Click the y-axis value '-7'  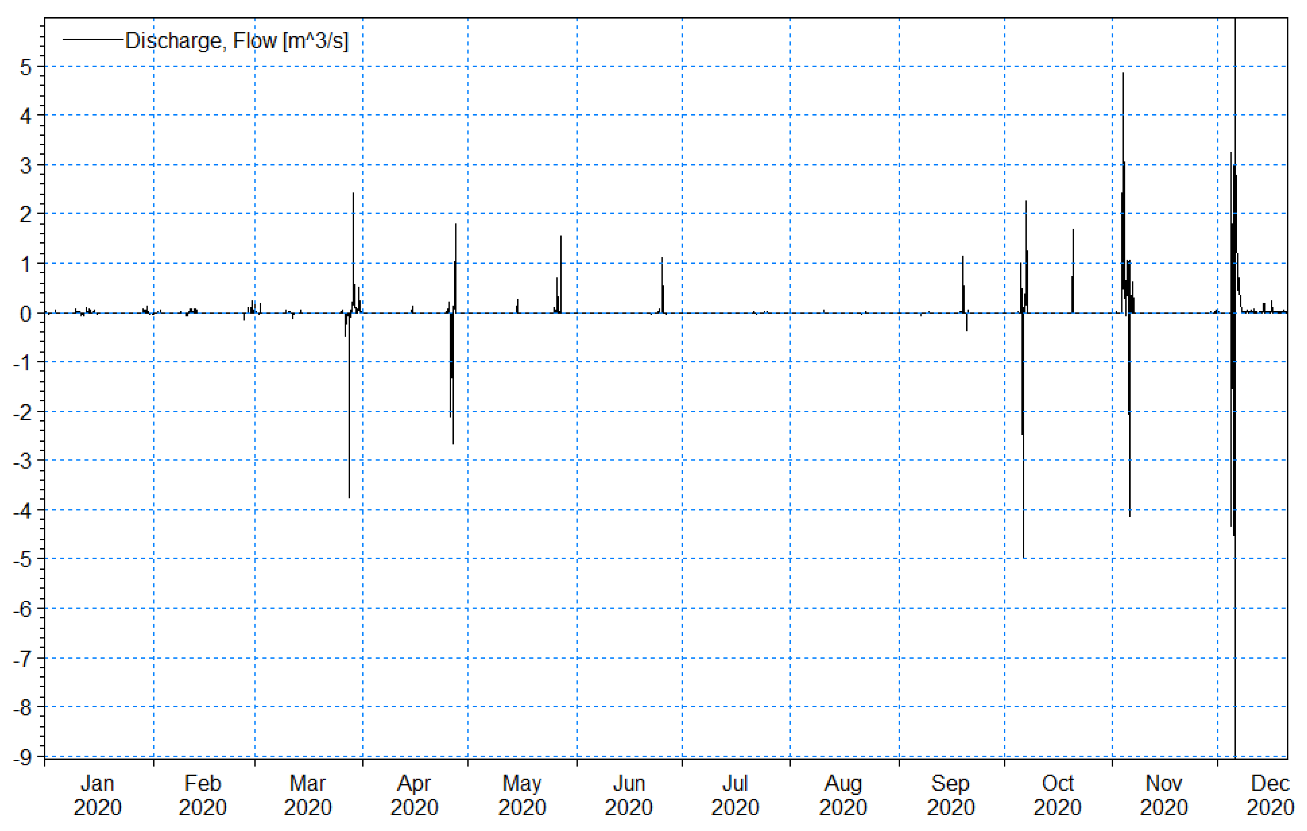click(x=22, y=659)
